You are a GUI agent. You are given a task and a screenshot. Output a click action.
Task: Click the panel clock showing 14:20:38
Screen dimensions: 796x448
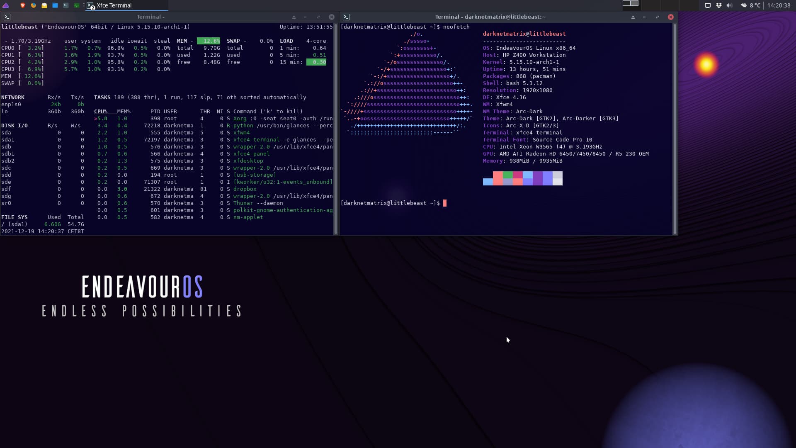[x=779, y=5]
